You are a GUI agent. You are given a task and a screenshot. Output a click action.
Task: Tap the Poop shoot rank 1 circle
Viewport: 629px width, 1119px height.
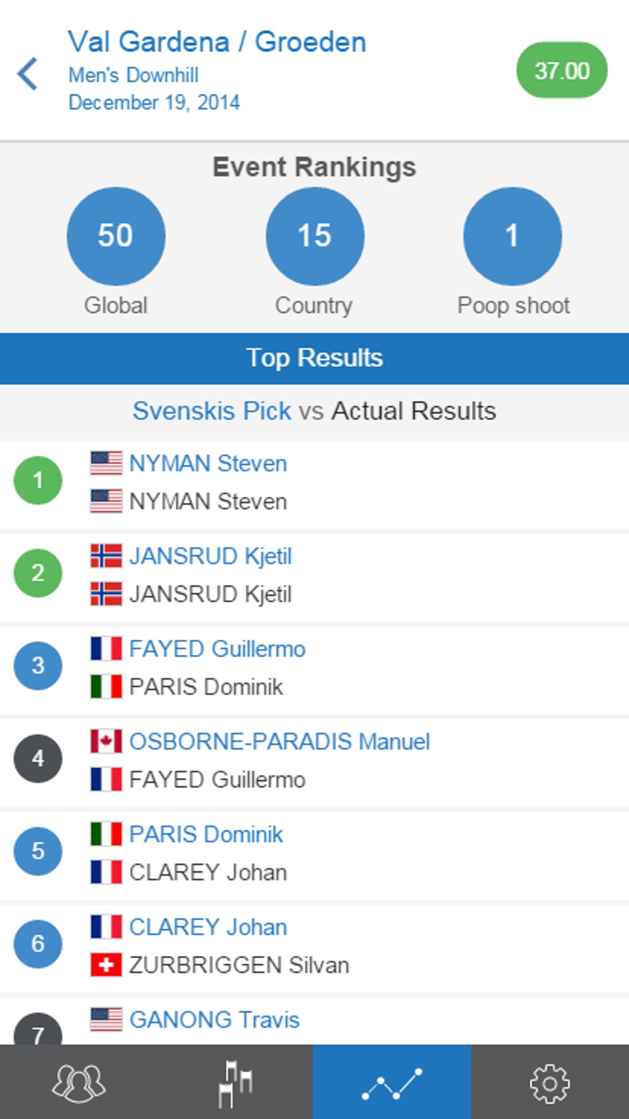[x=512, y=236]
